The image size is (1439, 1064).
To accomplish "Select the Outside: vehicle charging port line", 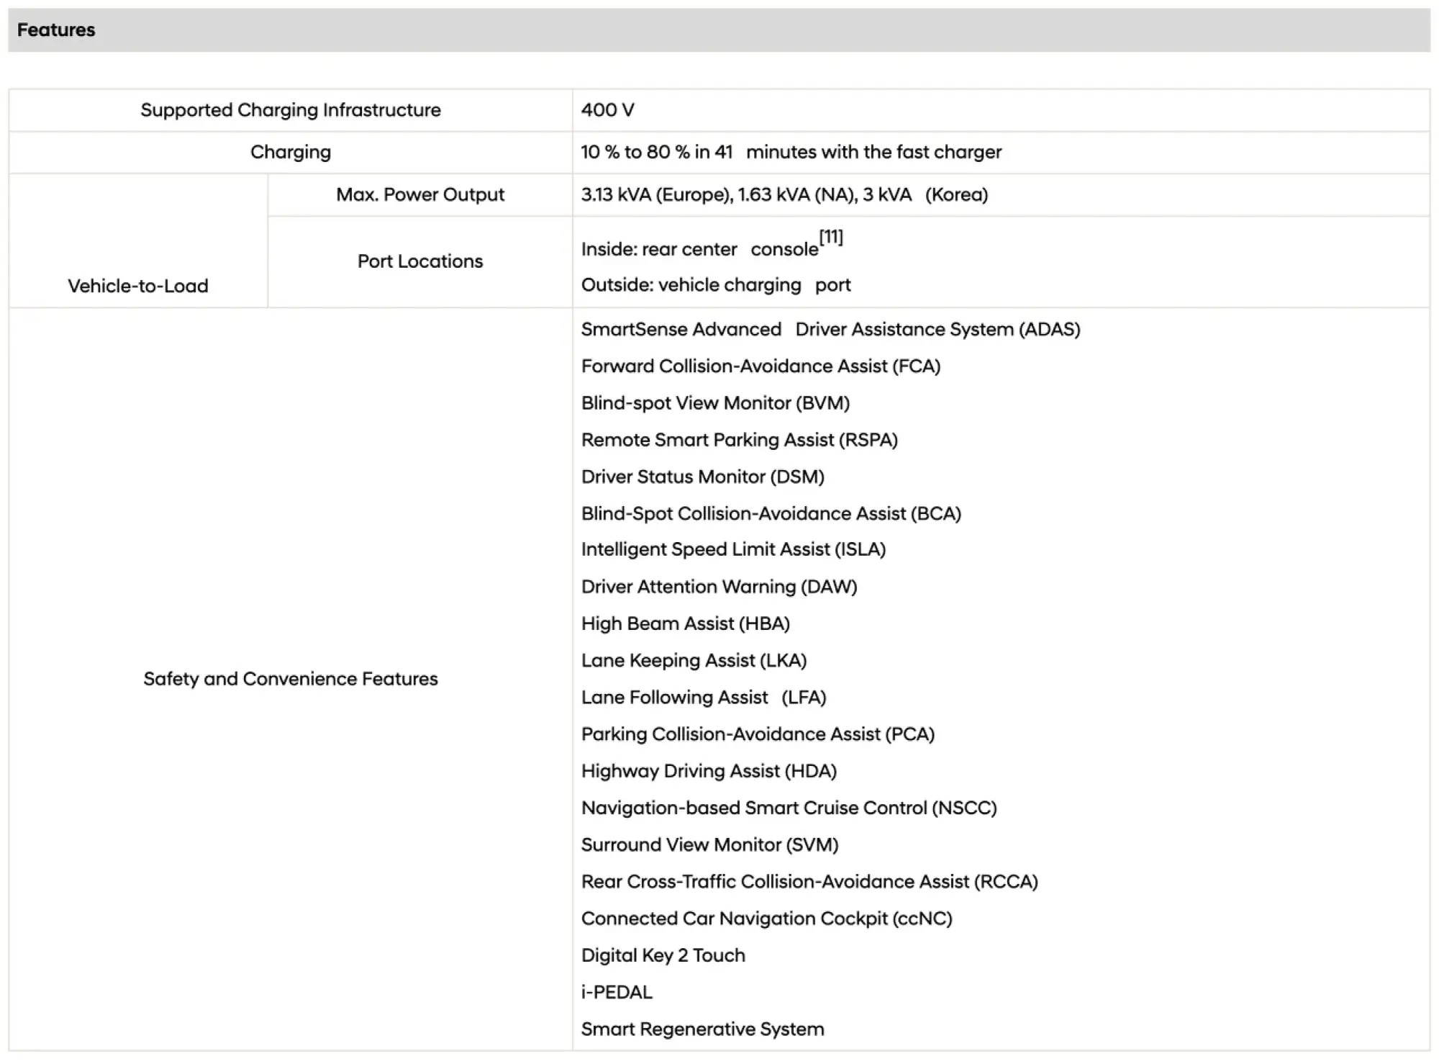I will click(x=716, y=285).
